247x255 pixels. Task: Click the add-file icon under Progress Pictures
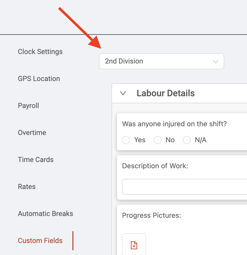134,245
